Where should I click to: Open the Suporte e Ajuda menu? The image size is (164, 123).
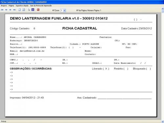(x=22, y=6)
